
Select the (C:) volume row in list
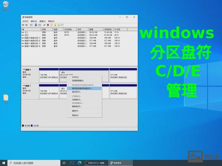point(27,32)
